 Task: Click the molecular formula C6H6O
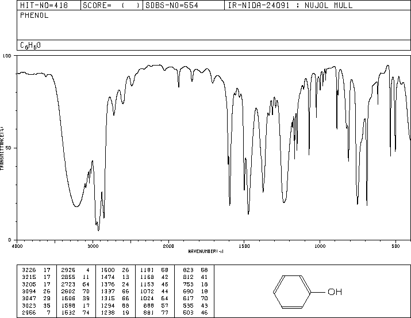pos(30,45)
